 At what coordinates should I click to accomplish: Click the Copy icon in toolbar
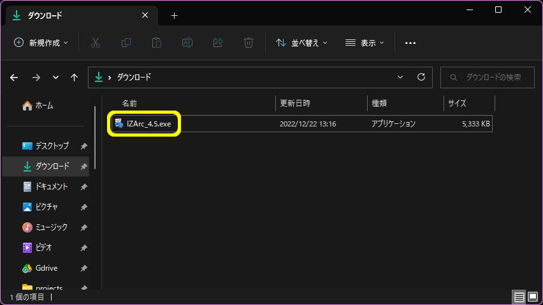coord(126,43)
